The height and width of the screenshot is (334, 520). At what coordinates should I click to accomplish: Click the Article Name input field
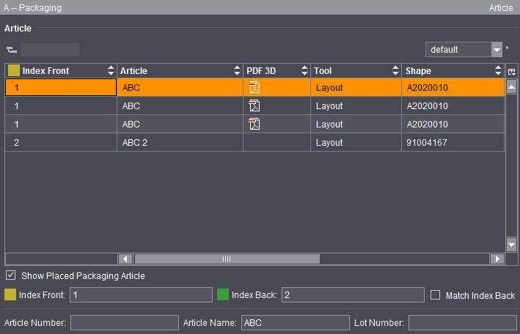pyautogui.click(x=295, y=323)
